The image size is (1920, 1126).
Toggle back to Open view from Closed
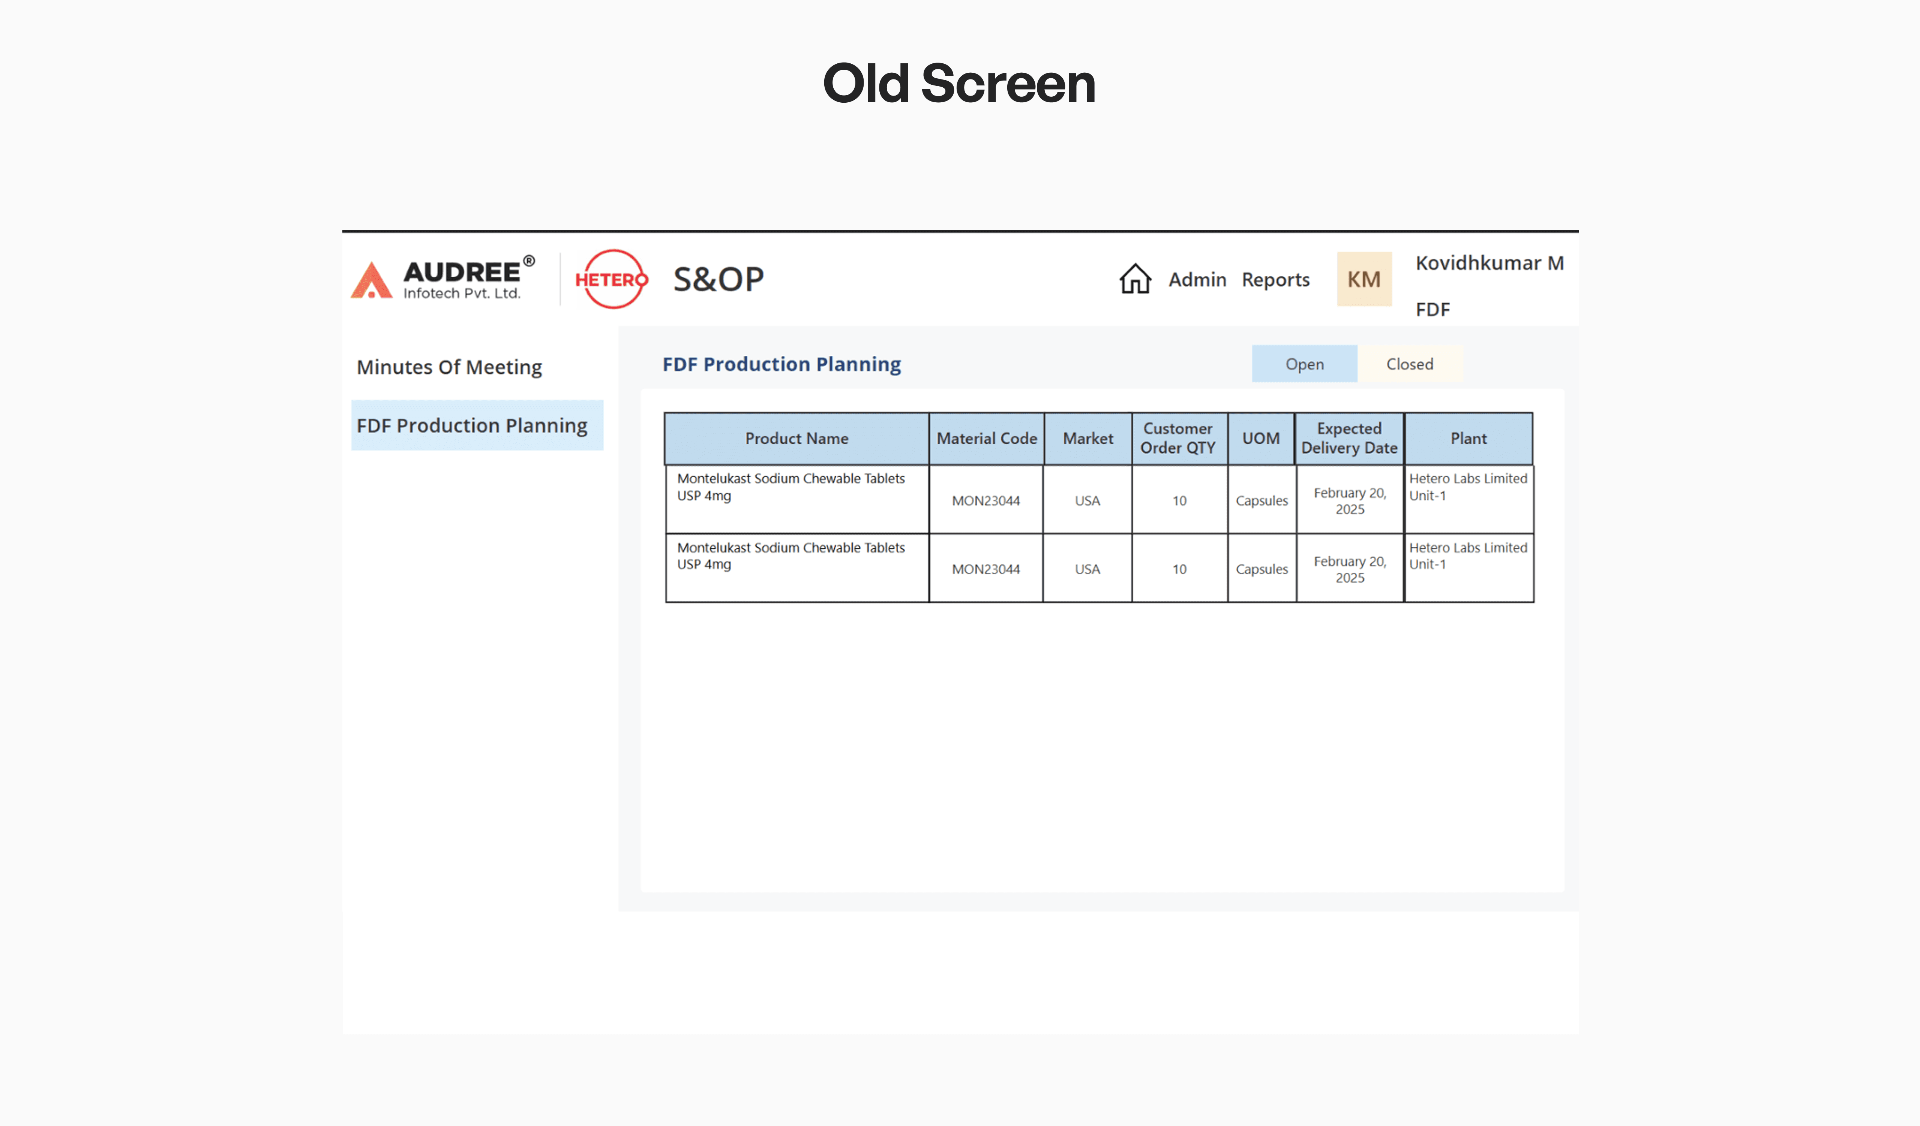click(1303, 364)
